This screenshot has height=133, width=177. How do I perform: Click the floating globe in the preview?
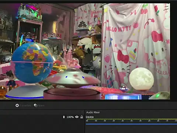(x=32, y=62)
